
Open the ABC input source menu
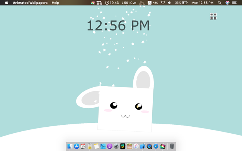click(153, 3)
